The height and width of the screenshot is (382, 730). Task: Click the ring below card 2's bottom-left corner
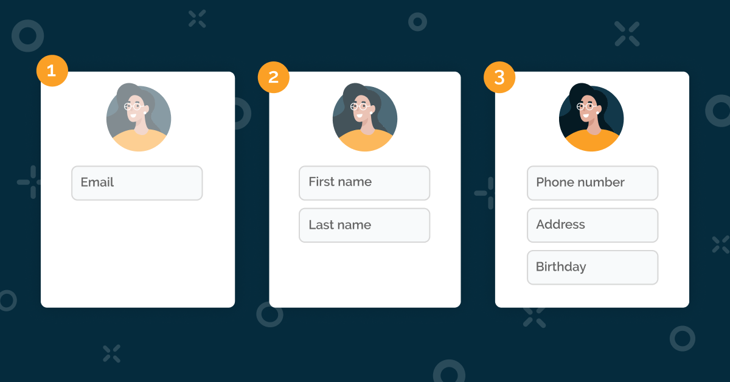click(x=269, y=314)
